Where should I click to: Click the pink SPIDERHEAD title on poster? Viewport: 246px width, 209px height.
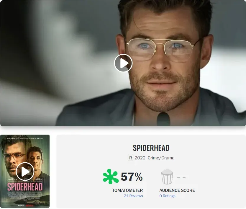pos(25,187)
